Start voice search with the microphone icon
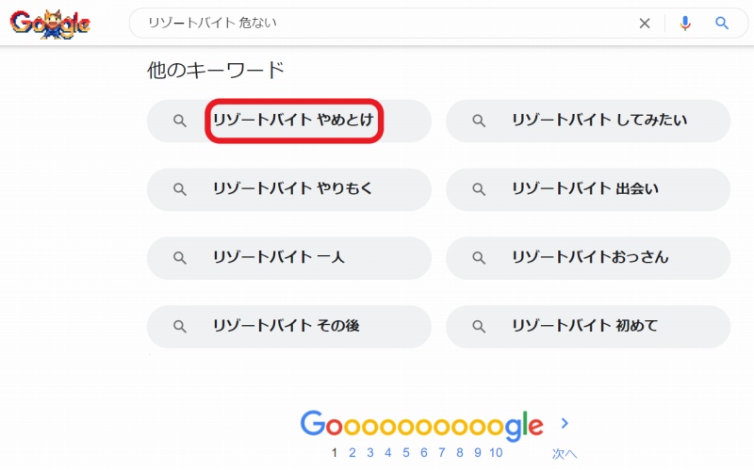 tap(685, 23)
